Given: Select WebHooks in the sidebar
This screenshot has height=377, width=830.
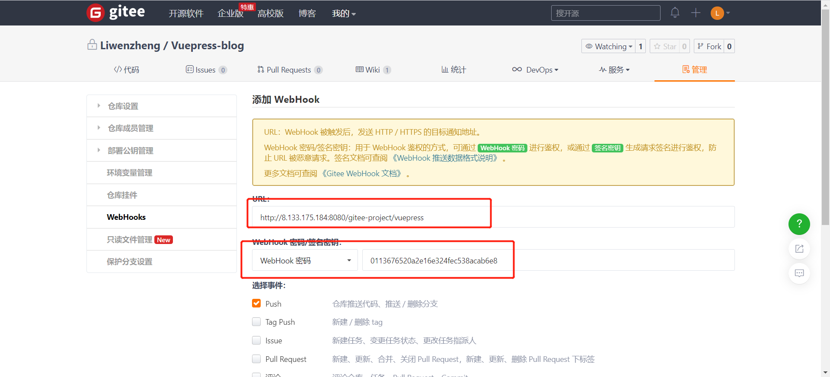Looking at the screenshot, I should click(x=162, y=217).
